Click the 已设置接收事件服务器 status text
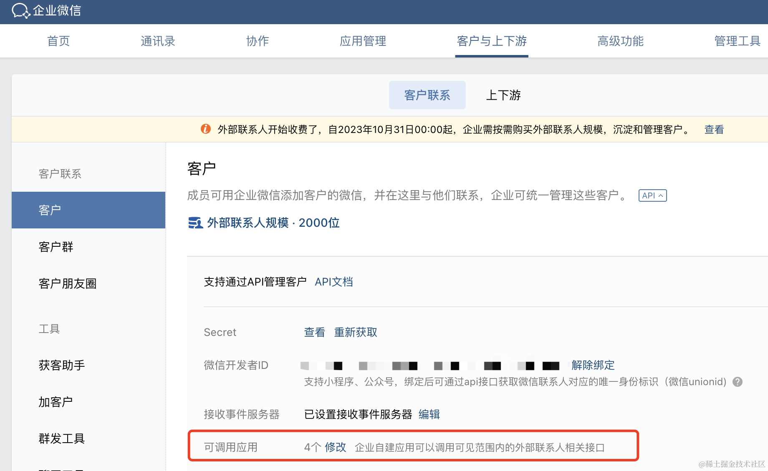Screen dimensions: 768x471 click(x=358, y=414)
